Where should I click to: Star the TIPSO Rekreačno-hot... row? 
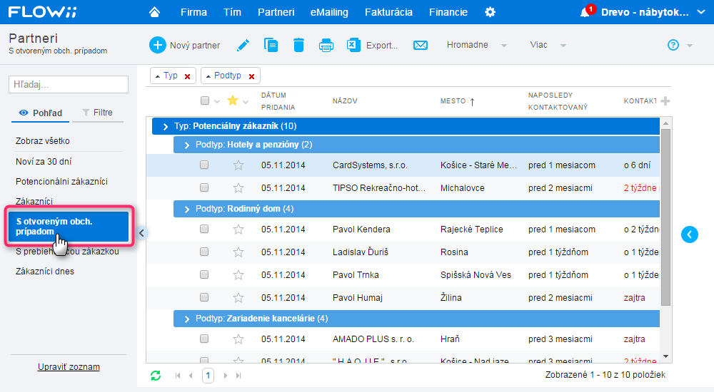pyautogui.click(x=238, y=188)
